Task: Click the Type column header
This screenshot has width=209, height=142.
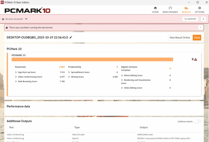Action: tap(77, 127)
